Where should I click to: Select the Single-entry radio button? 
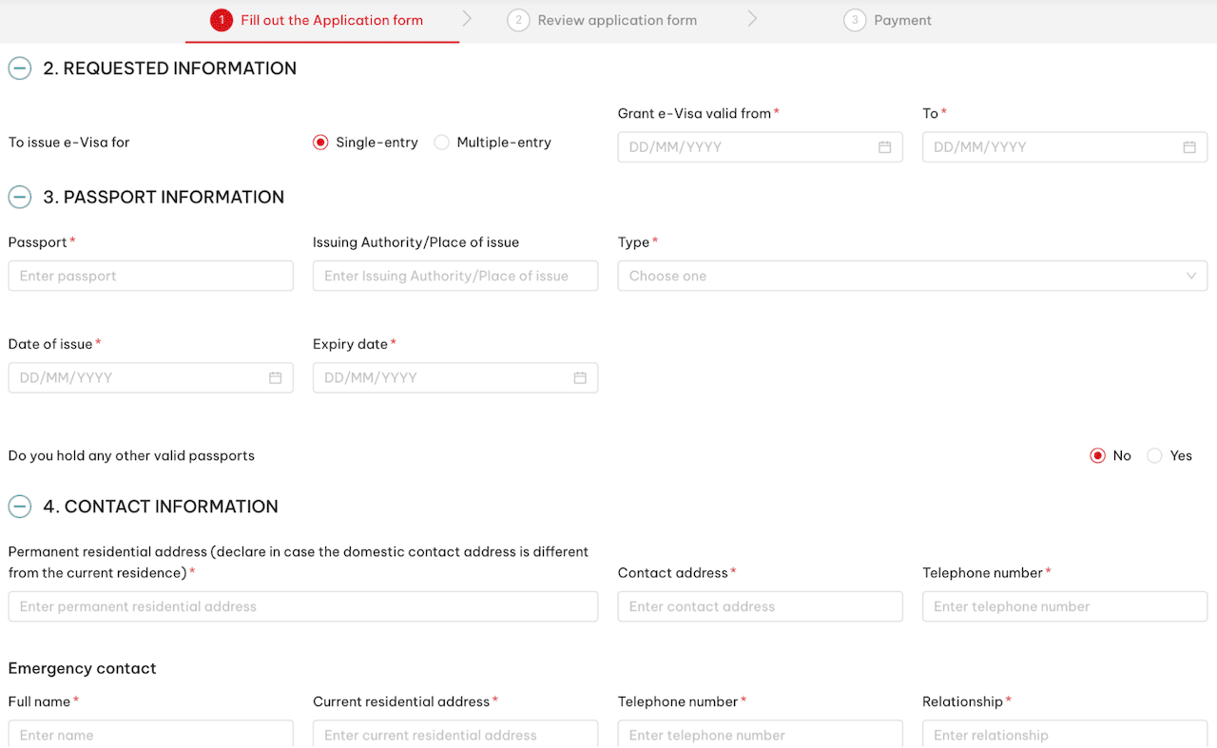[x=320, y=143]
